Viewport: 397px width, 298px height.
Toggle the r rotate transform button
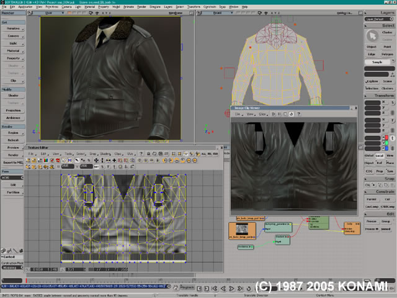coord(393,120)
